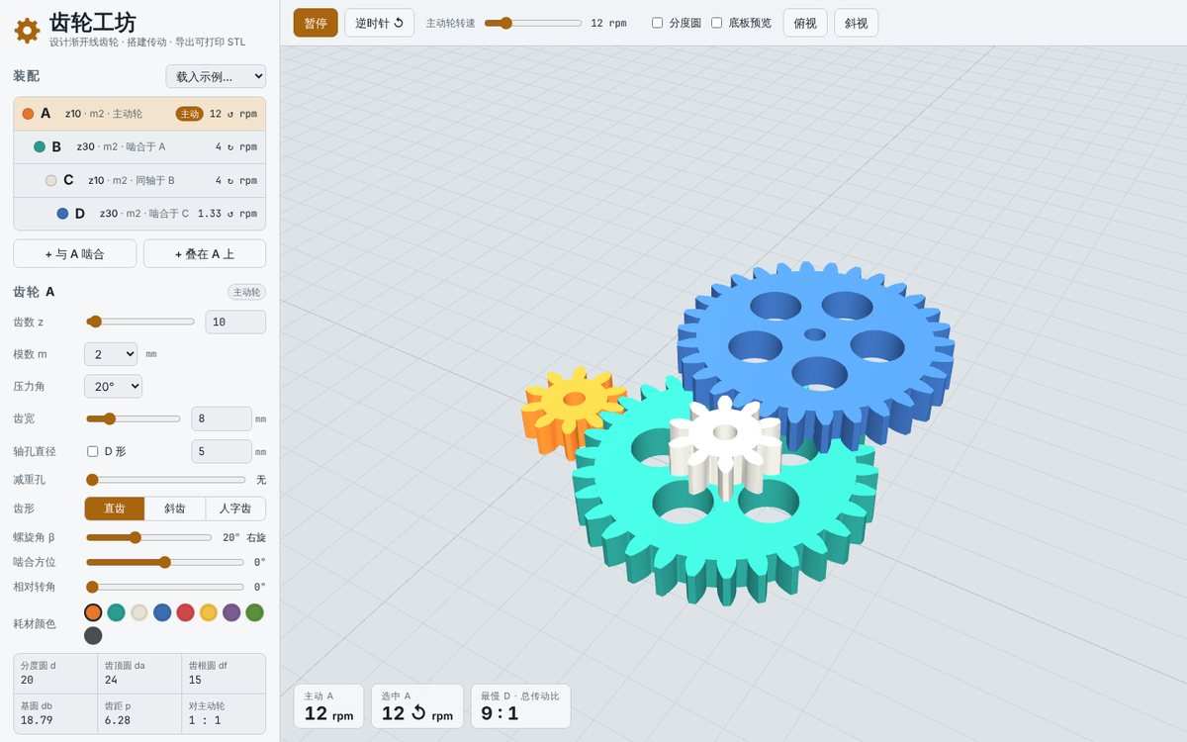Screen dimensions: 1187x742
Task: Click the 主动 A 12 rpm status card
Action: [328, 706]
